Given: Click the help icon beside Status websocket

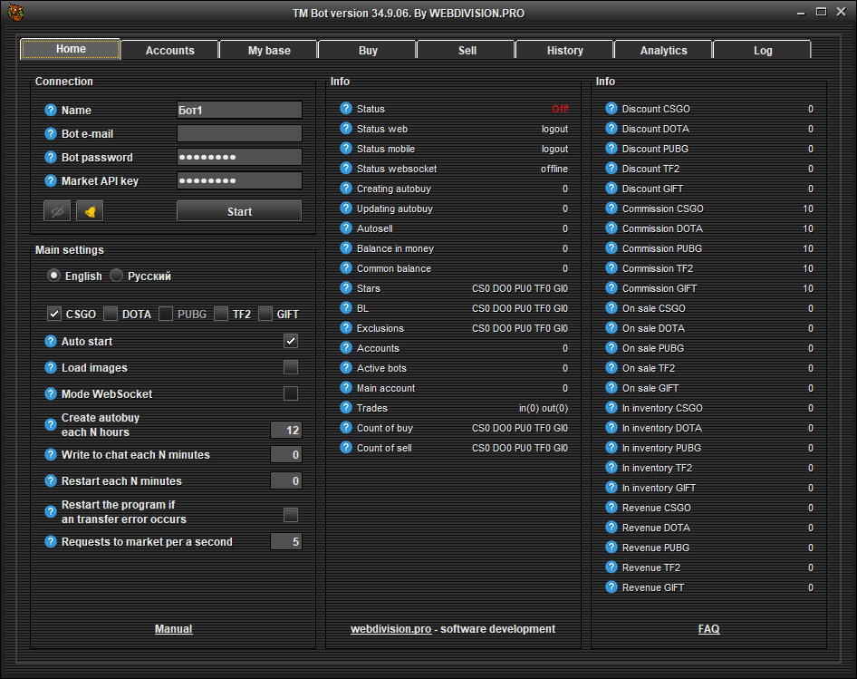Looking at the screenshot, I should pyautogui.click(x=345, y=169).
